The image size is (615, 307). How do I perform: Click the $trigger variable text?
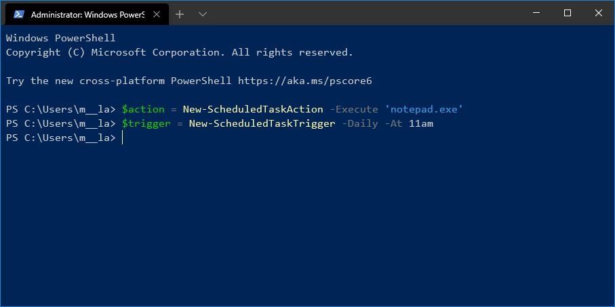pos(146,123)
